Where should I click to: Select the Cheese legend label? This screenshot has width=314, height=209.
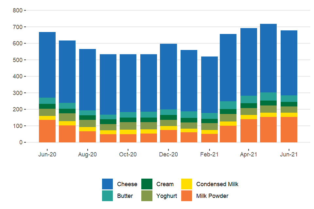[x=127, y=184]
